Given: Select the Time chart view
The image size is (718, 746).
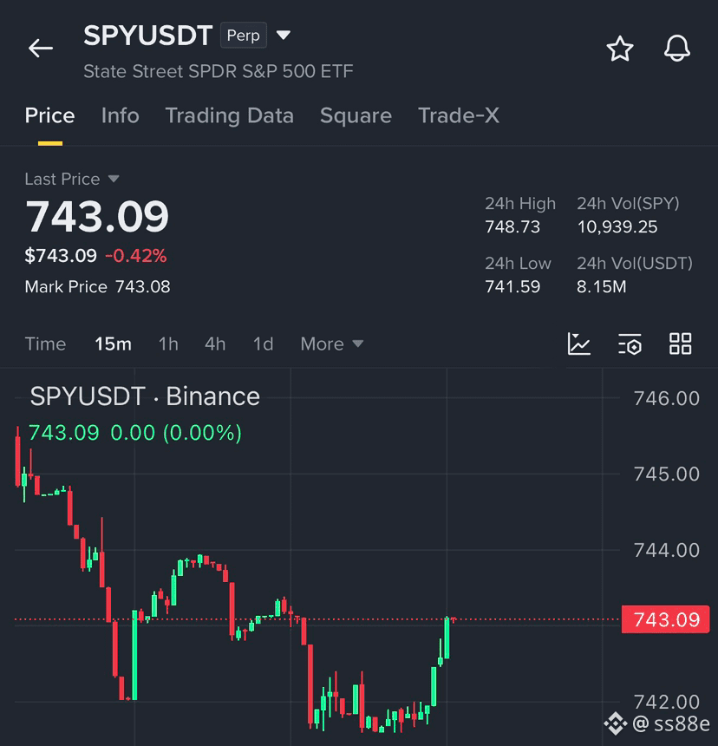Looking at the screenshot, I should [x=45, y=344].
